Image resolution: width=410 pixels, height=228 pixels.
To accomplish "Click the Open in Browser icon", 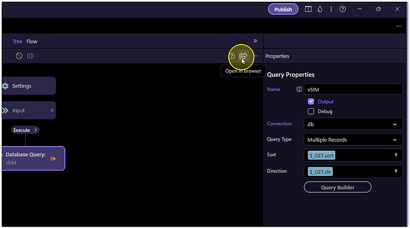I will 243,56.
